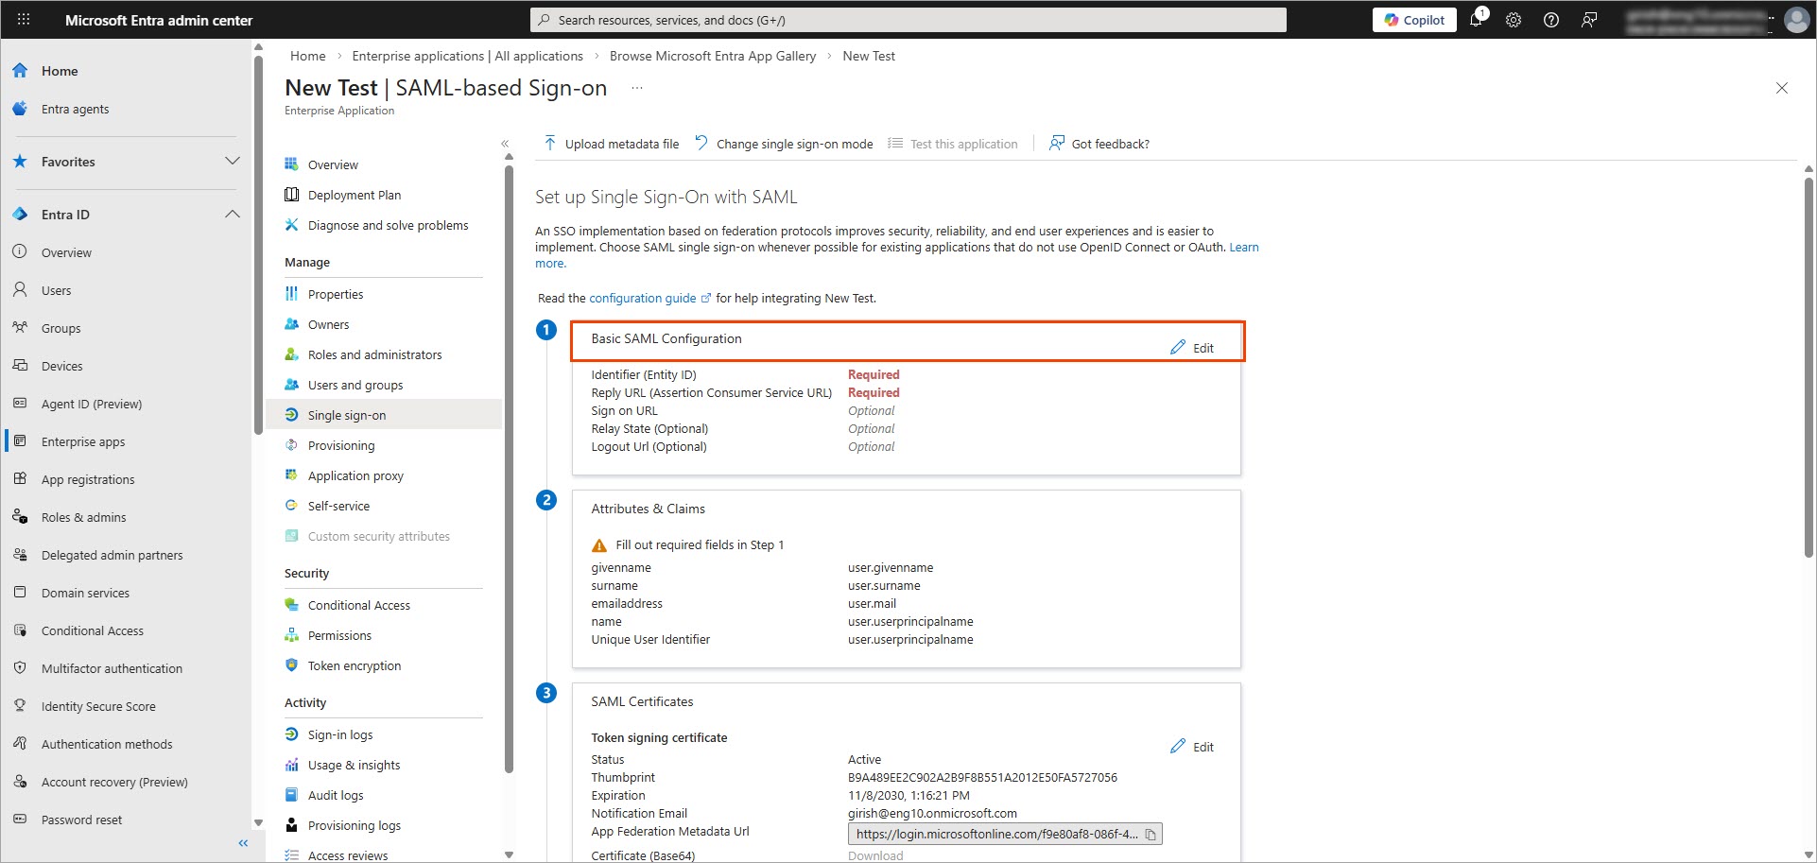Open Audit logs
This screenshot has height=863, width=1817.
pos(335,795)
